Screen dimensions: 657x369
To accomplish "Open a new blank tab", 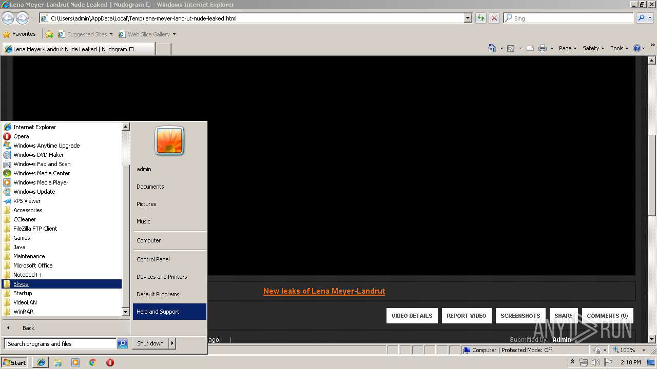I will click(x=163, y=49).
